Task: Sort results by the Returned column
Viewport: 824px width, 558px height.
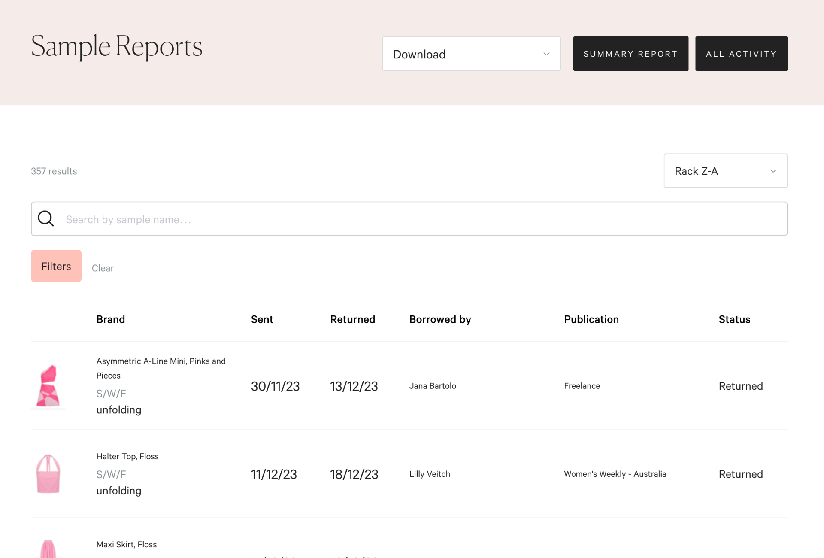Action: coord(352,319)
